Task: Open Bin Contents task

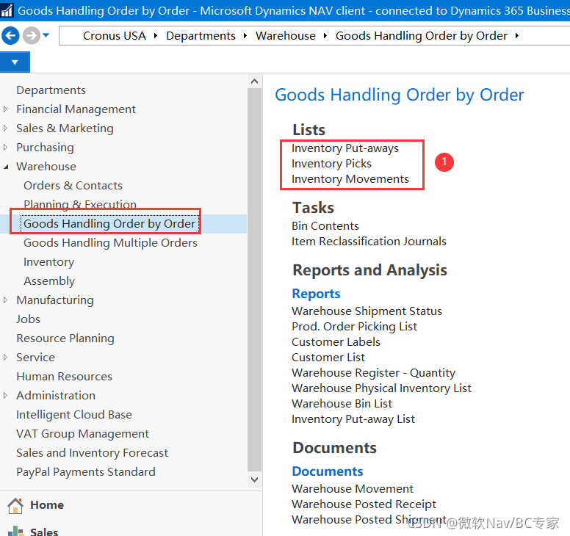Action: [325, 225]
